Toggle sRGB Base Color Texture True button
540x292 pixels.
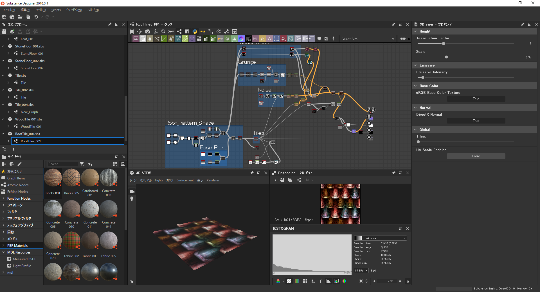[x=476, y=99]
